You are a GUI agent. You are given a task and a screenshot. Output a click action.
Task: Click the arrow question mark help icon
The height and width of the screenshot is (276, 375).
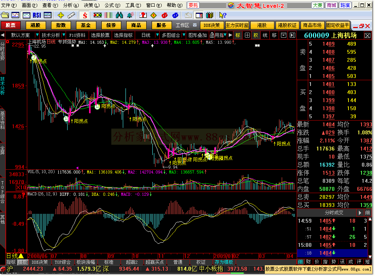point(222,15)
